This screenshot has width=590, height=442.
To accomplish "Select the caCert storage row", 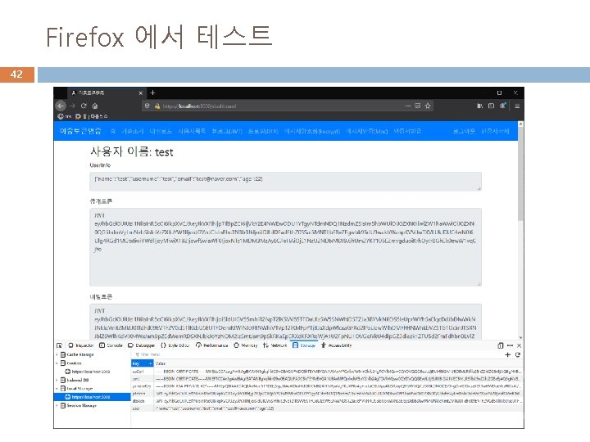I will (x=327, y=372).
